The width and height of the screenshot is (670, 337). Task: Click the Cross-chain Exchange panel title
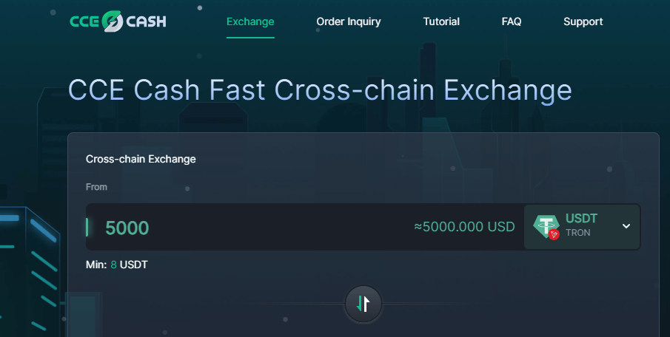click(x=141, y=159)
